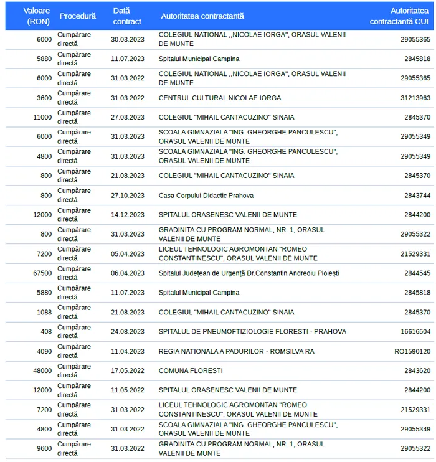Select LICEUL TEHNOLOGIC AGROMONTAN in 05.04.2023 row
This screenshot has height=462, width=436.
click(x=238, y=253)
